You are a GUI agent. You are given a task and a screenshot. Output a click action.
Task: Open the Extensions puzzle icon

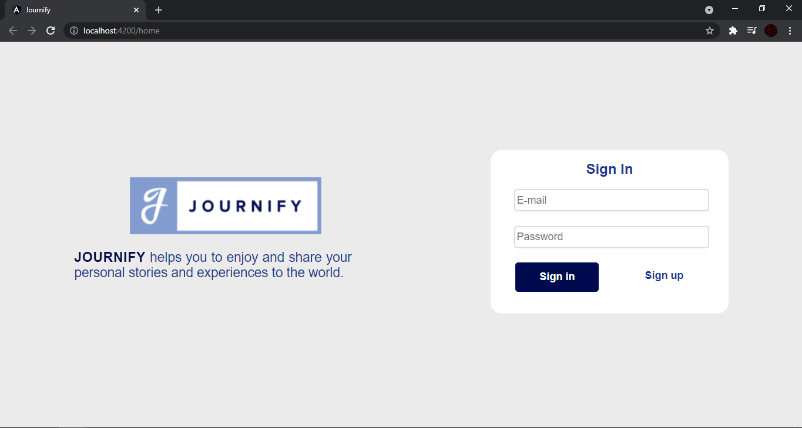click(x=733, y=31)
